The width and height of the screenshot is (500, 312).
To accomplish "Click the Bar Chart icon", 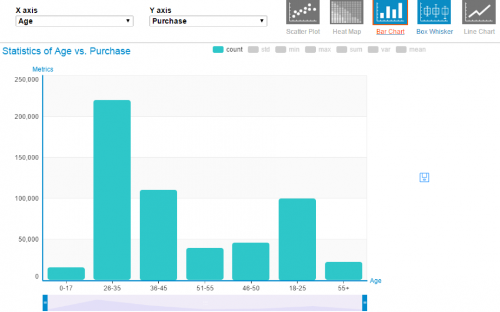I will pyautogui.click(x=390, y=13).
